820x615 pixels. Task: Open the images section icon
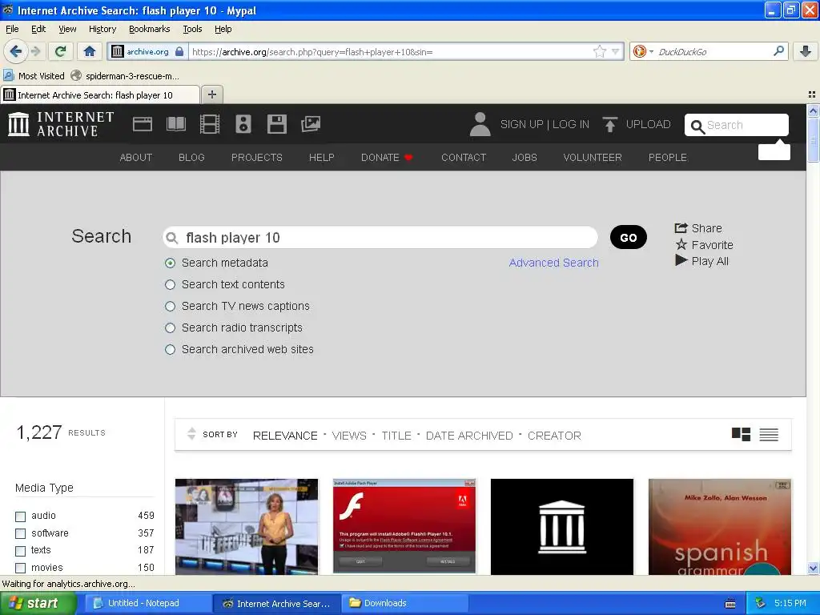tap(311, 124)
